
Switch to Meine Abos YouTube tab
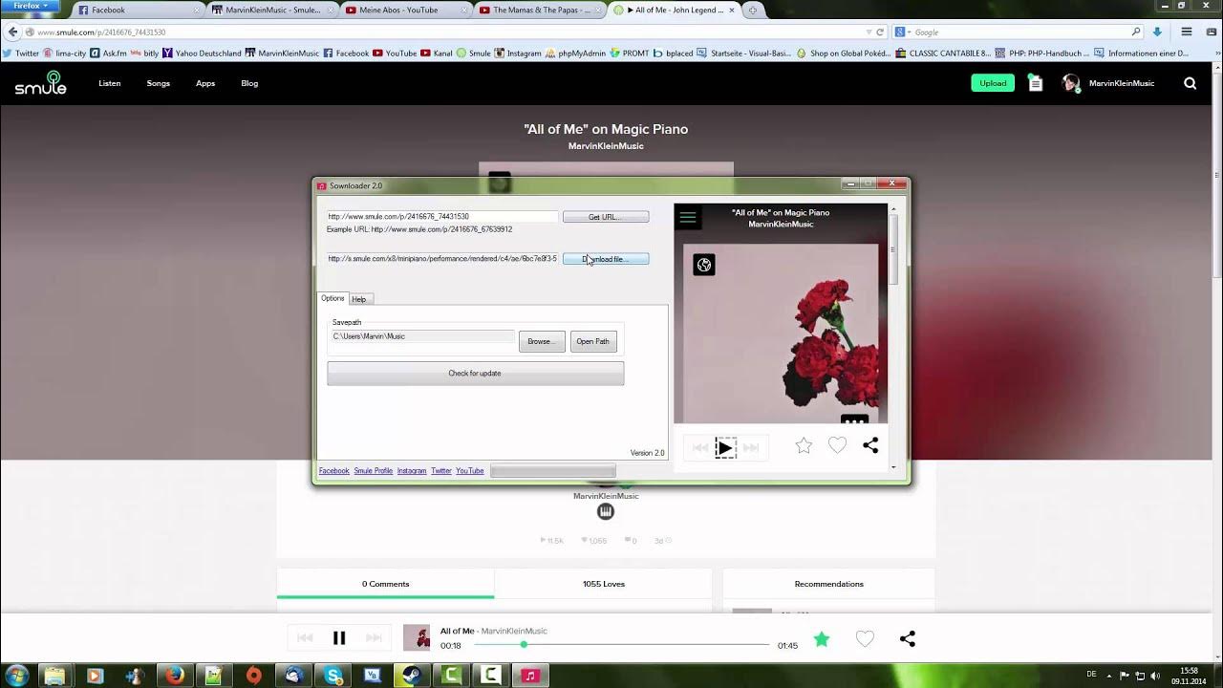406,10
